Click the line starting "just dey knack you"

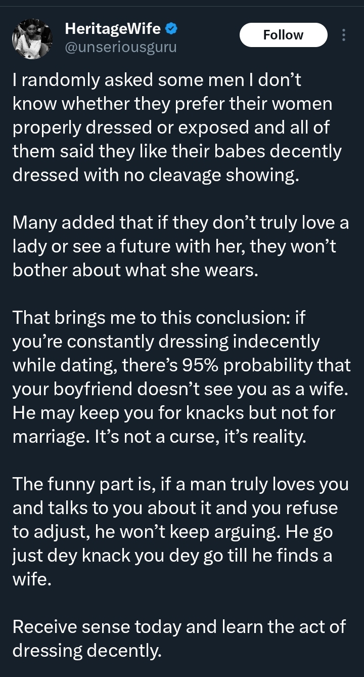point(172,555)
